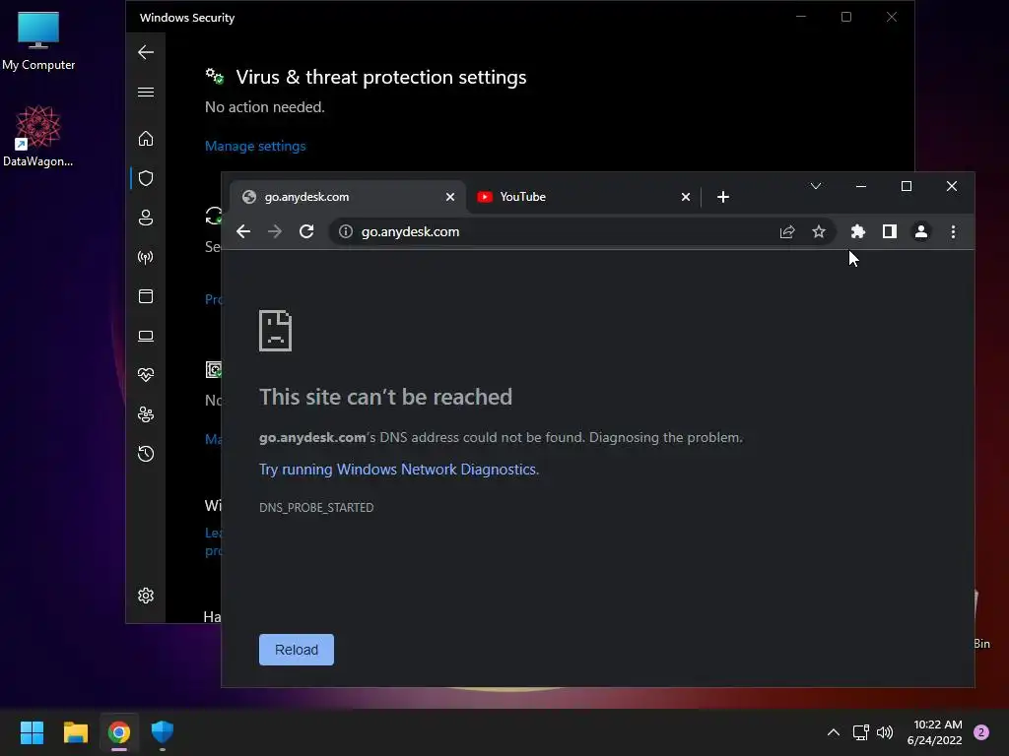Open volume icon in system tray

885,732
